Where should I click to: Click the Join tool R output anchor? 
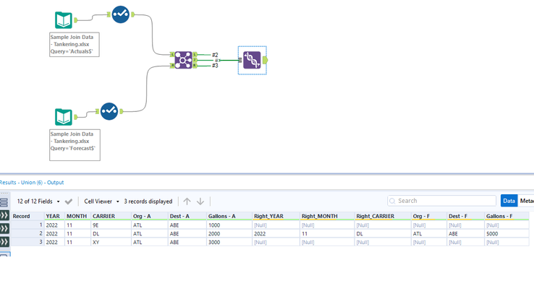[195, 65]
